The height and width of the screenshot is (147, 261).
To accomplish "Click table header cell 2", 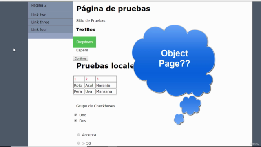I will (x=90, y=79).
